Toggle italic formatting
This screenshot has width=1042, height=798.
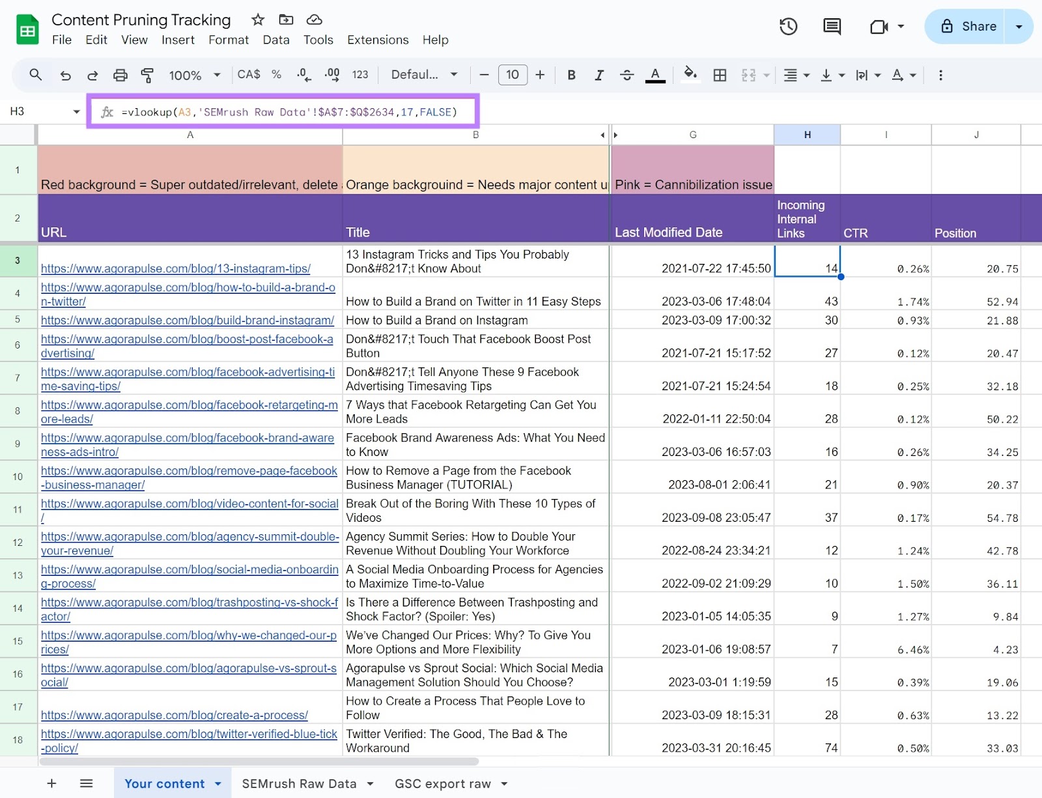click(598, 75)
